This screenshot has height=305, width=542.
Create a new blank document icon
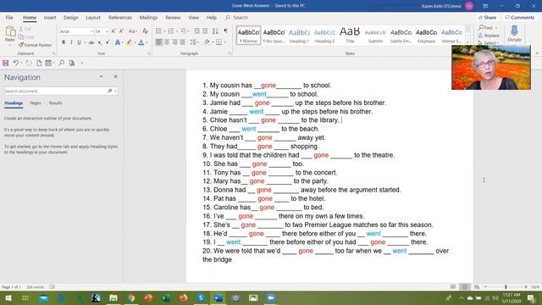click(39, 63)
